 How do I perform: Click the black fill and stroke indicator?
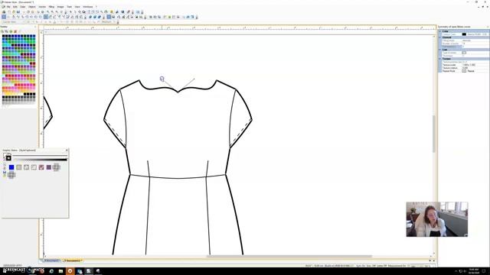click(x=8, y=158)
